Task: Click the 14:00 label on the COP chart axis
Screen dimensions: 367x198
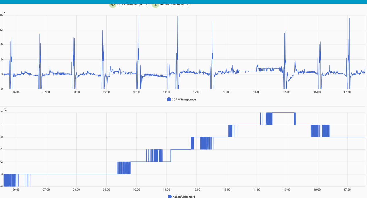Action: (x=257, y=92)
